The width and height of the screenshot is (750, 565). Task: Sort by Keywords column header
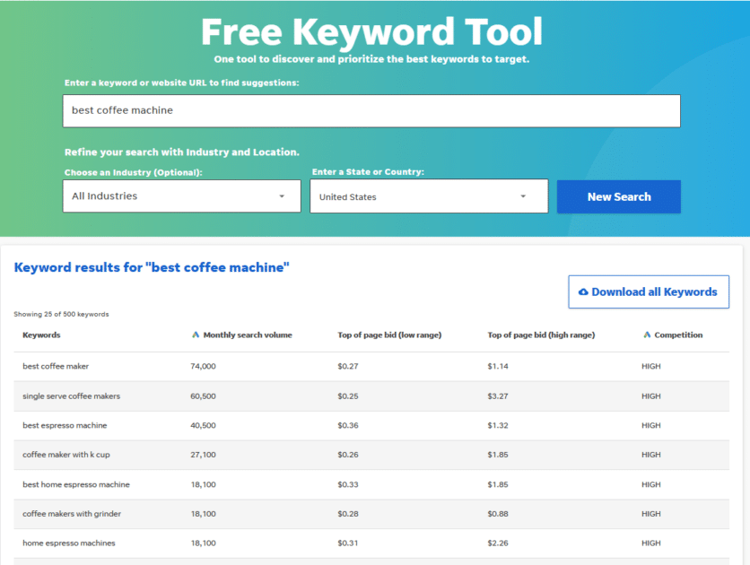click(x=41, y=335)
